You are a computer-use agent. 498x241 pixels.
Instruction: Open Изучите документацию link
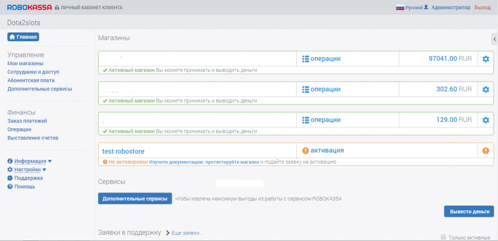(176, 162)
